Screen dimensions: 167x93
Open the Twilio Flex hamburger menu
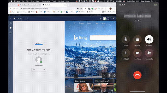pos(11,19)
